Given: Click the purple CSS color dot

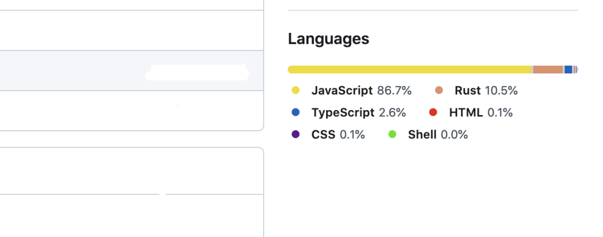Looking at the screenshot, I should click(x=296, y=135).
